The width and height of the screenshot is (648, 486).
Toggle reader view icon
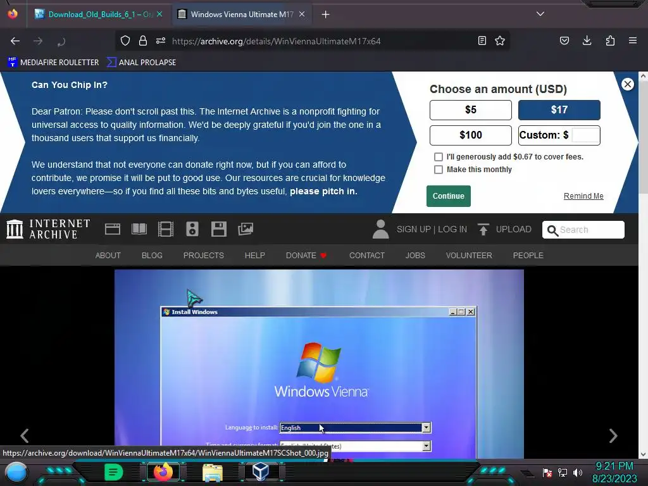[482, 40]
